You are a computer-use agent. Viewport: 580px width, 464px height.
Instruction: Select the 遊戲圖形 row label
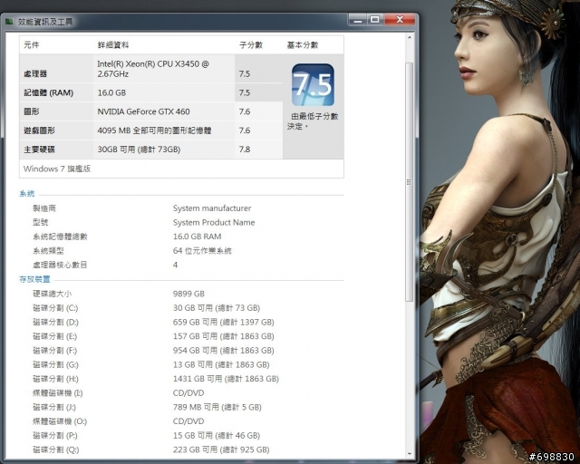39,130
